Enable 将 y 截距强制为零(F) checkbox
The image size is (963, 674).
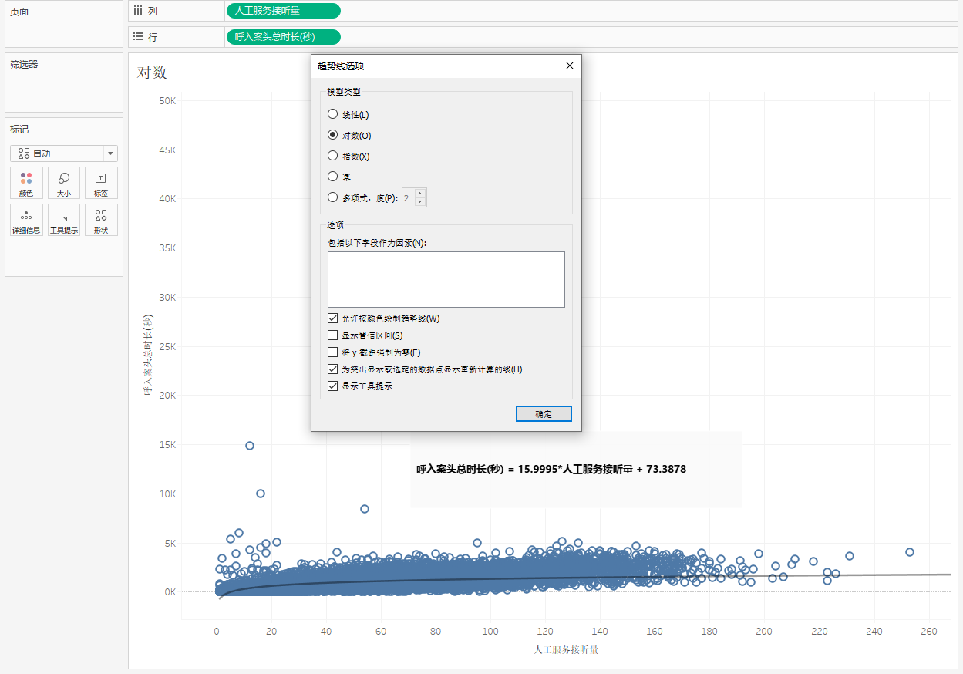click(x=332, y=352)
